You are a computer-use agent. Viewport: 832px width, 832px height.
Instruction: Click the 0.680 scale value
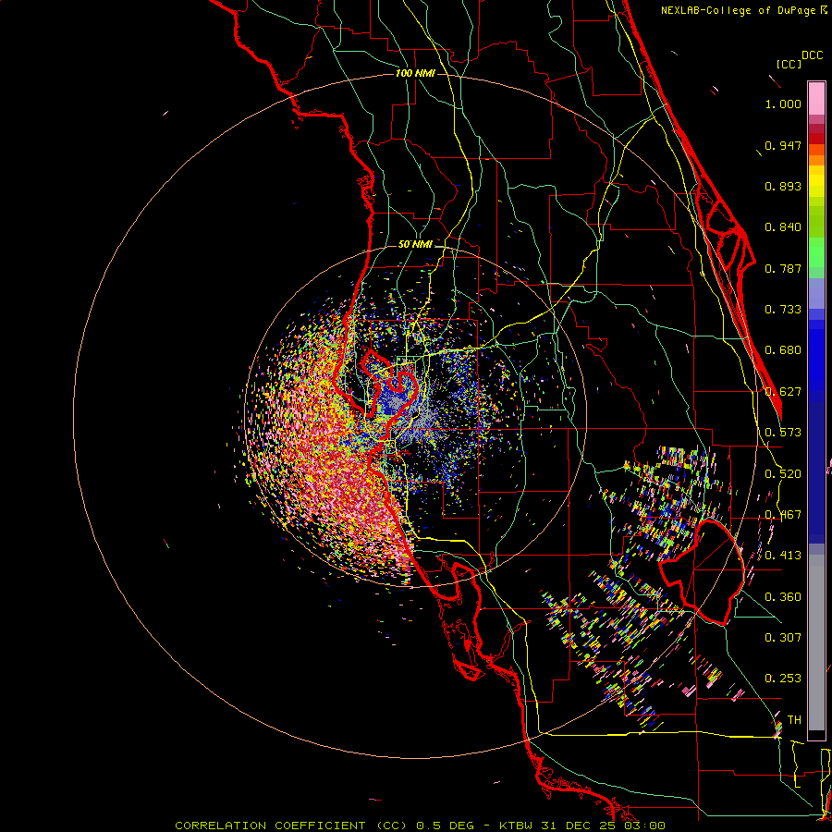coord(783,350)
